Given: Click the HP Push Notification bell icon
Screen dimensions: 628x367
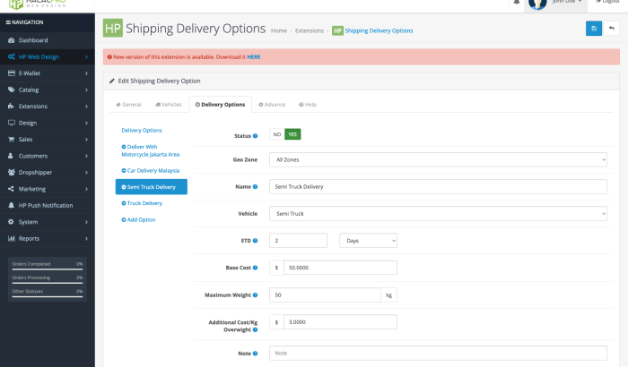Looking at the screenshot, I should click(x=11, y=205).
